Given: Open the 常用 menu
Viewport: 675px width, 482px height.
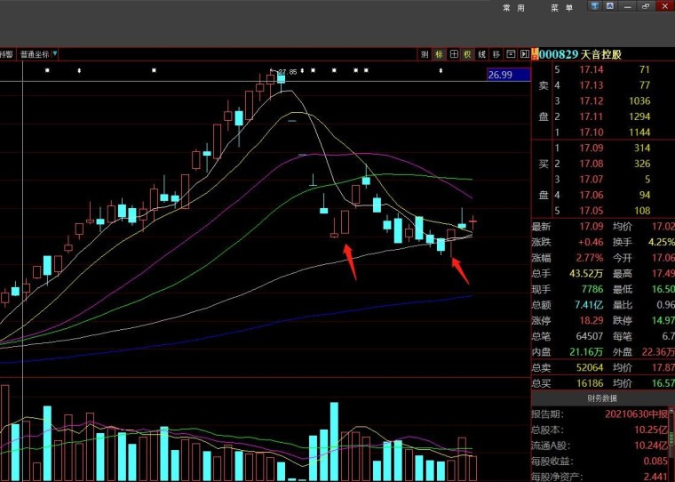Looking at the screenshot, I should point(513,8).
